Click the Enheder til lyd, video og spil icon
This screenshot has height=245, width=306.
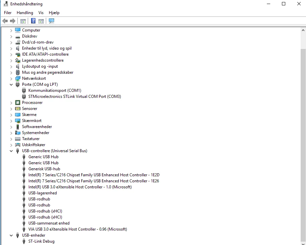[18, 48]
